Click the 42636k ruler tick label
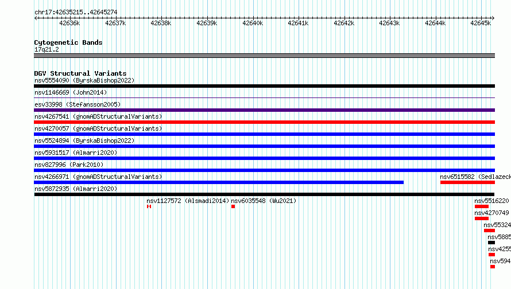The image size is (511, 289). (x=69, y=23)
